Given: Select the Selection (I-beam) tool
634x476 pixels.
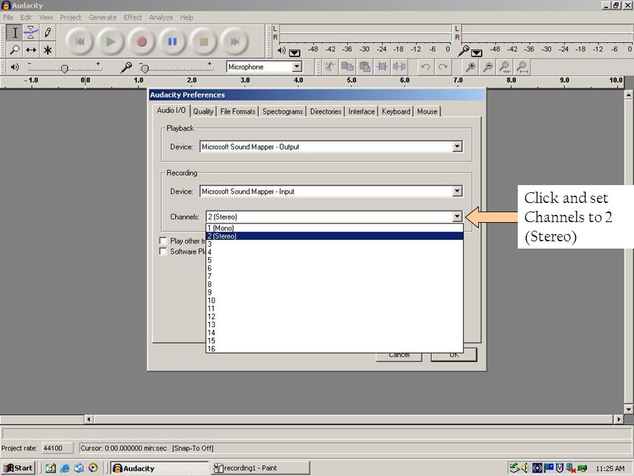Looking at the screenshot, I should click(15, 32).
